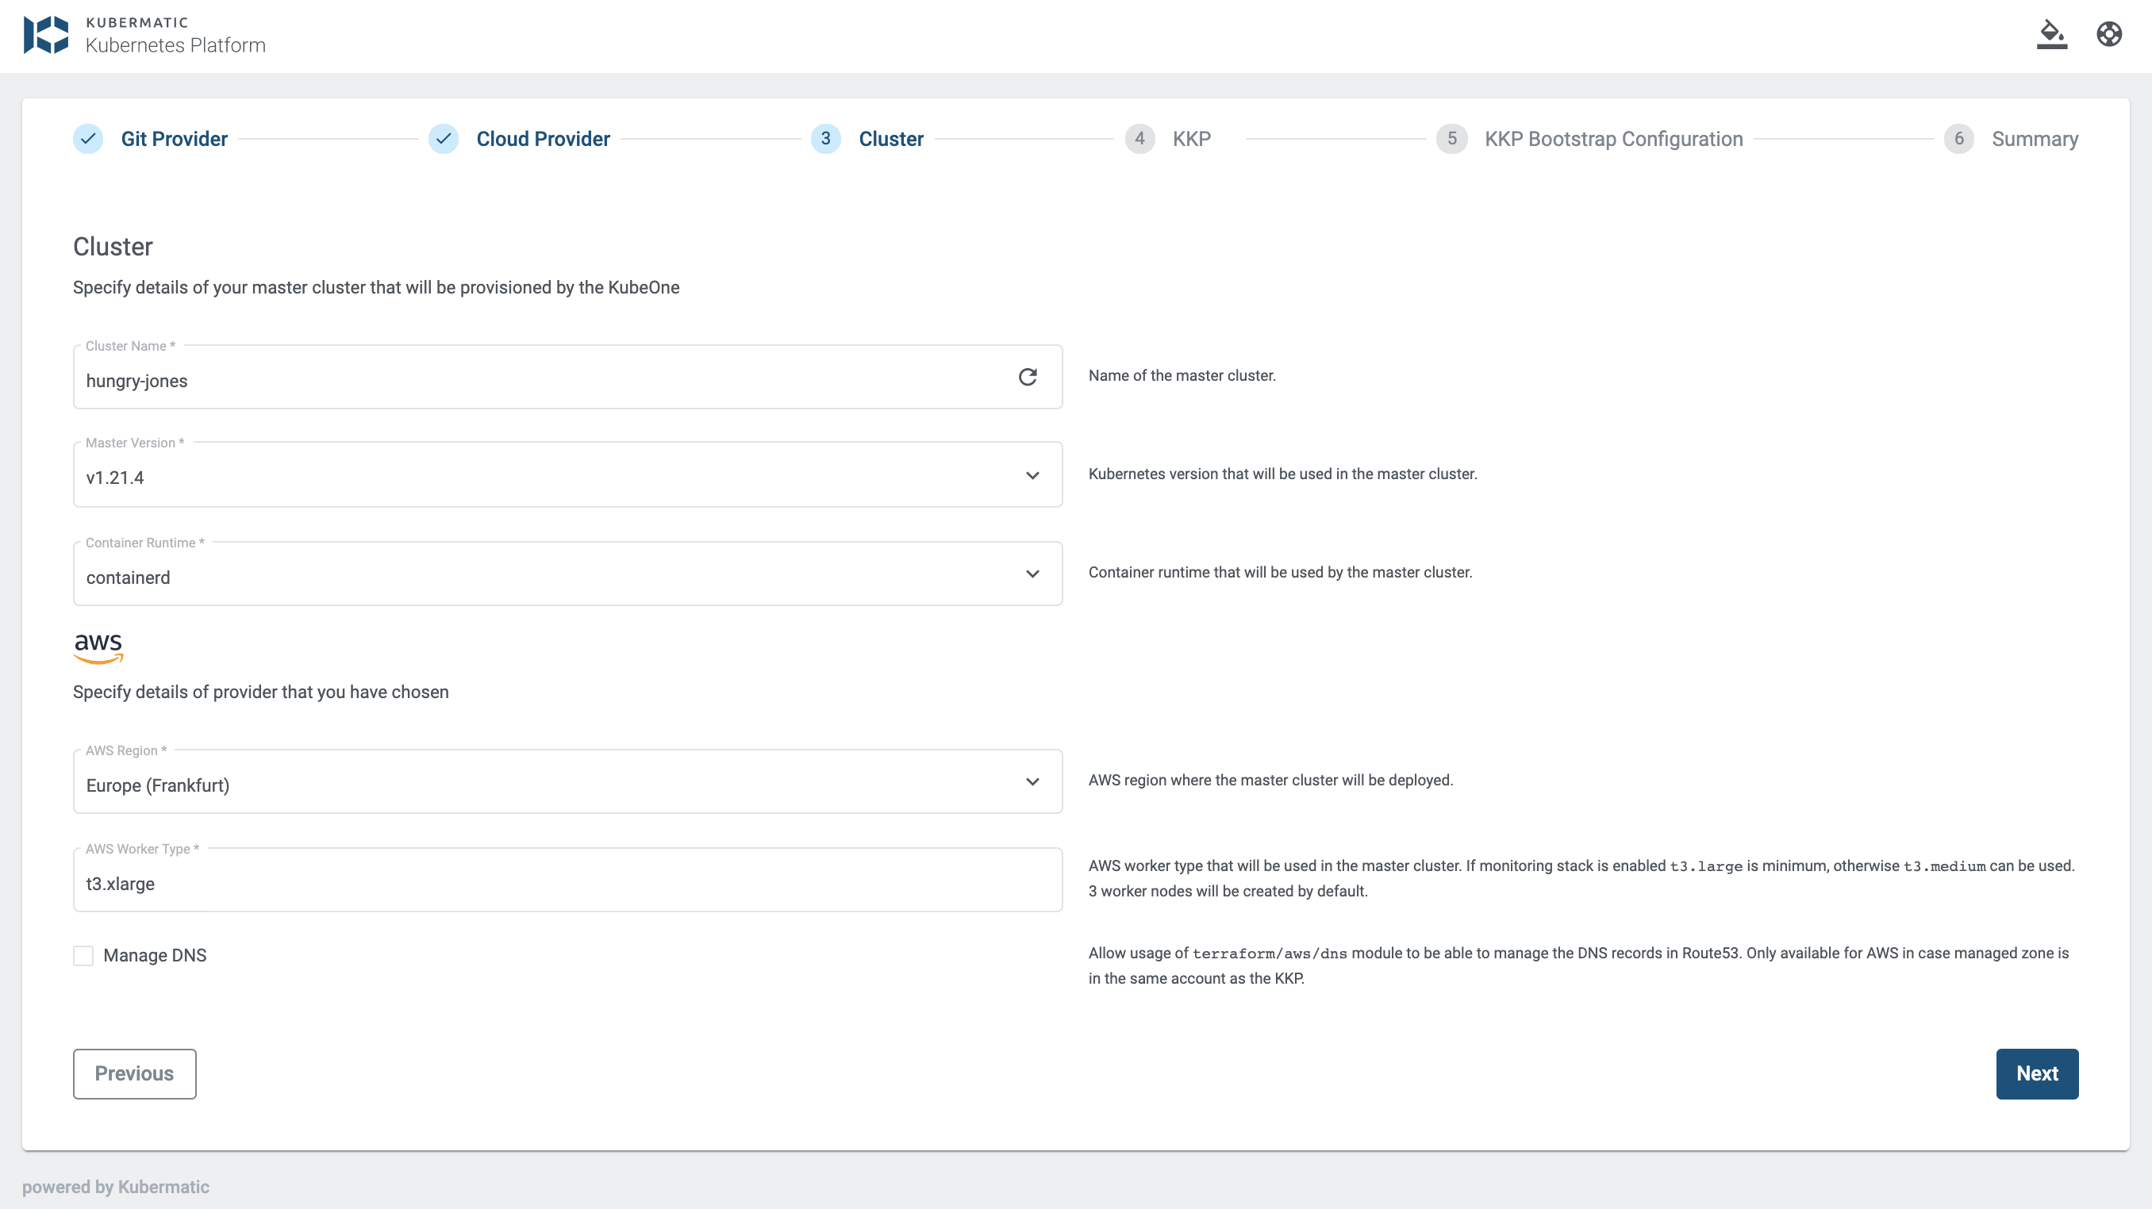The image size is (2152, 1209).
Task: Open the help lifebuoy icon
Action: point(2109,34)
